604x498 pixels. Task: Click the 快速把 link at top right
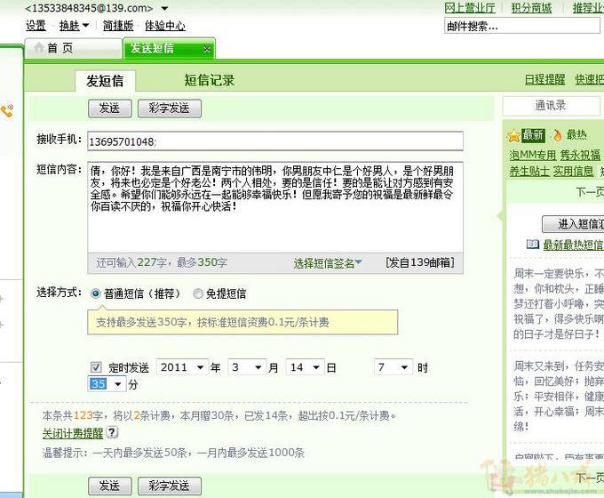coord(590,79)
